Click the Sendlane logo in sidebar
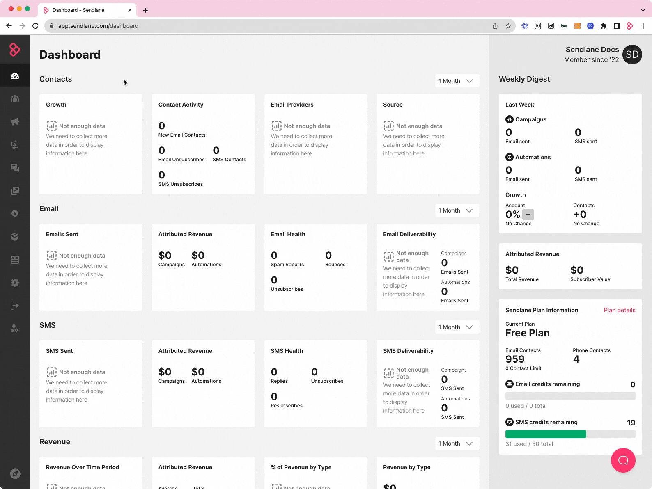Viewport: 652px width, 489px height. pyautogui.click(x=15, y=50)
